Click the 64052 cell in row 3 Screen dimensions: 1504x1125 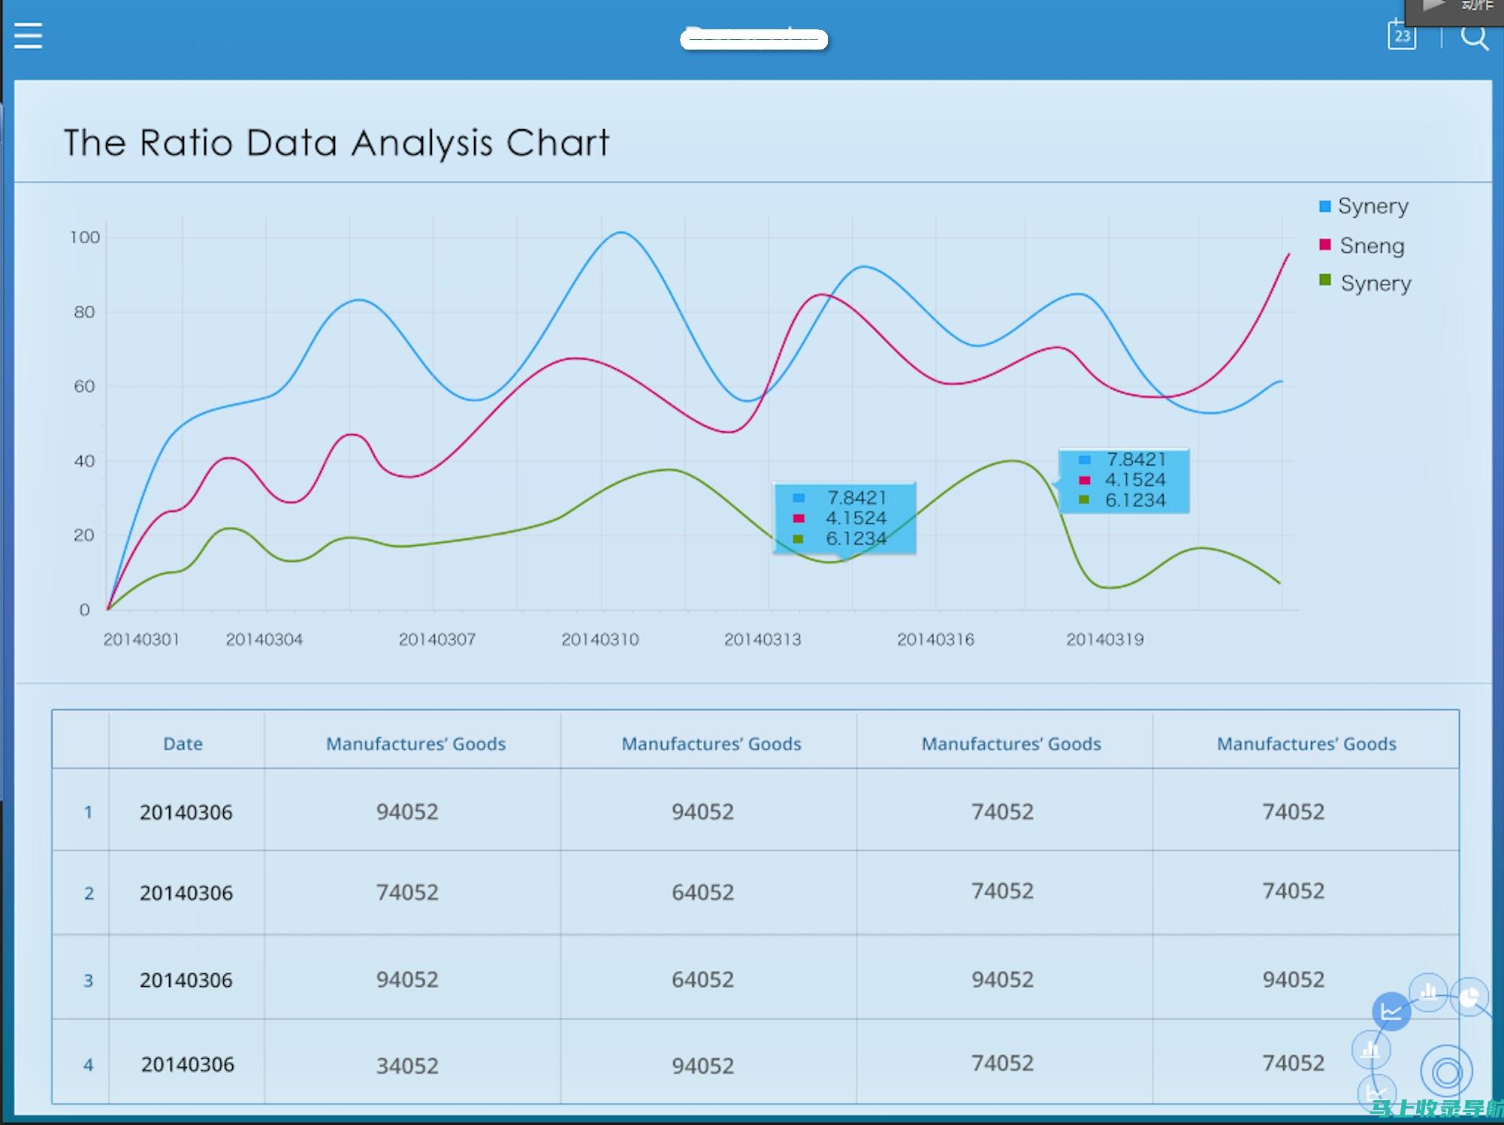tap(702, 979)
